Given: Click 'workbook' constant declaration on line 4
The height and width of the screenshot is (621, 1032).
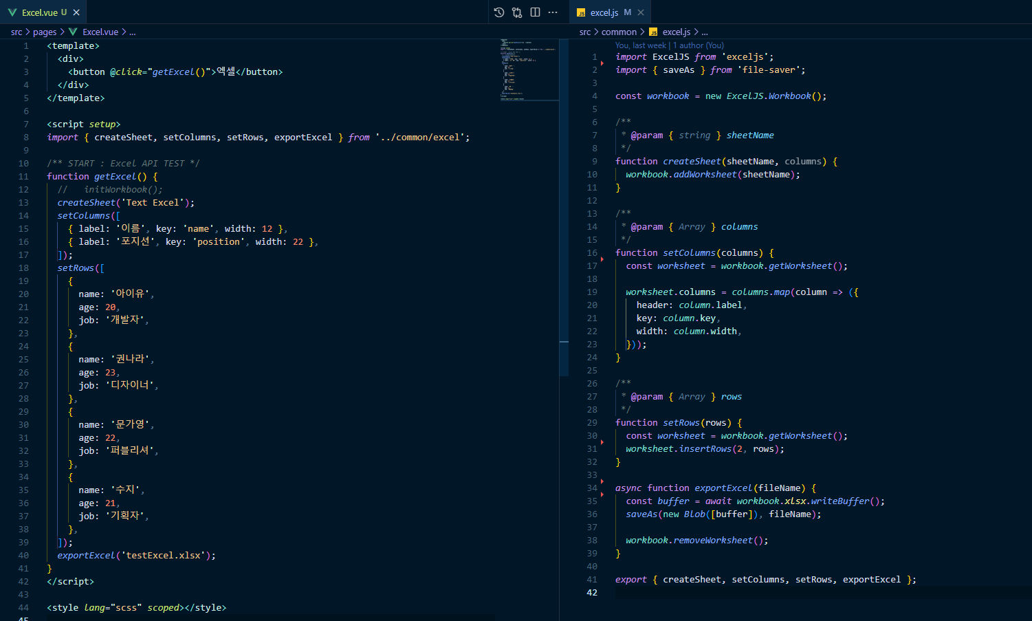Looking at the screenshot, I should click(668, 96).
